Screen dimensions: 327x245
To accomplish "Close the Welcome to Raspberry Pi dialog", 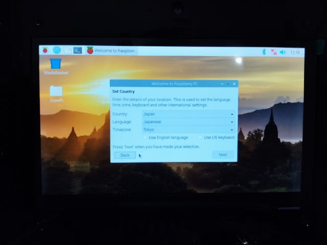I will (x=234, y=84).
